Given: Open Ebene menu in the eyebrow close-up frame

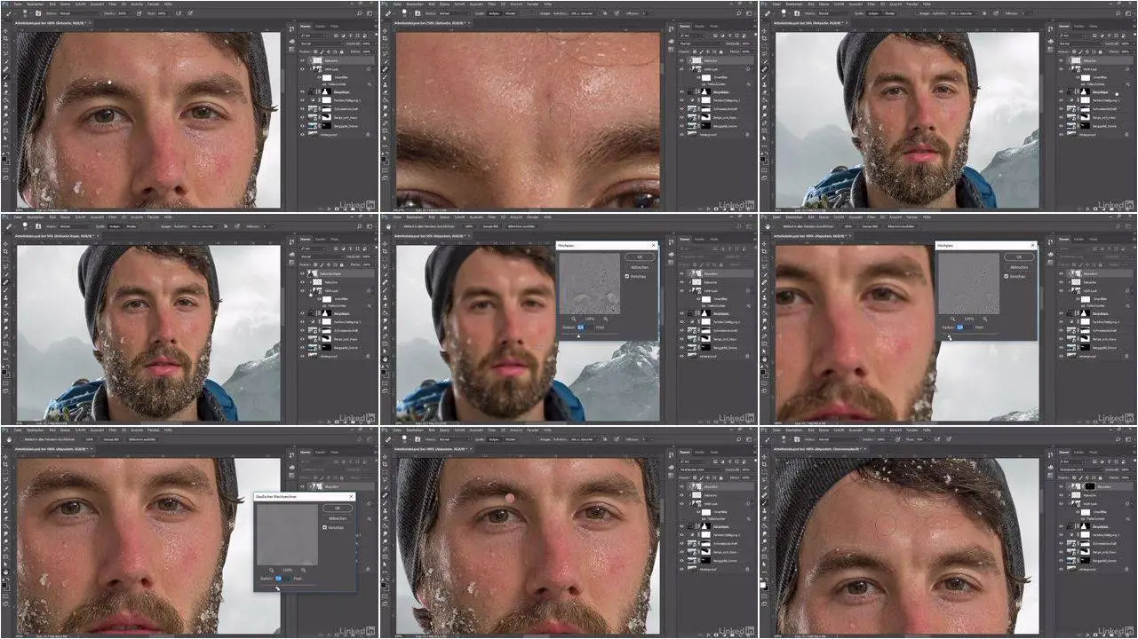Looking at the screenshot, I should (444, 4).
